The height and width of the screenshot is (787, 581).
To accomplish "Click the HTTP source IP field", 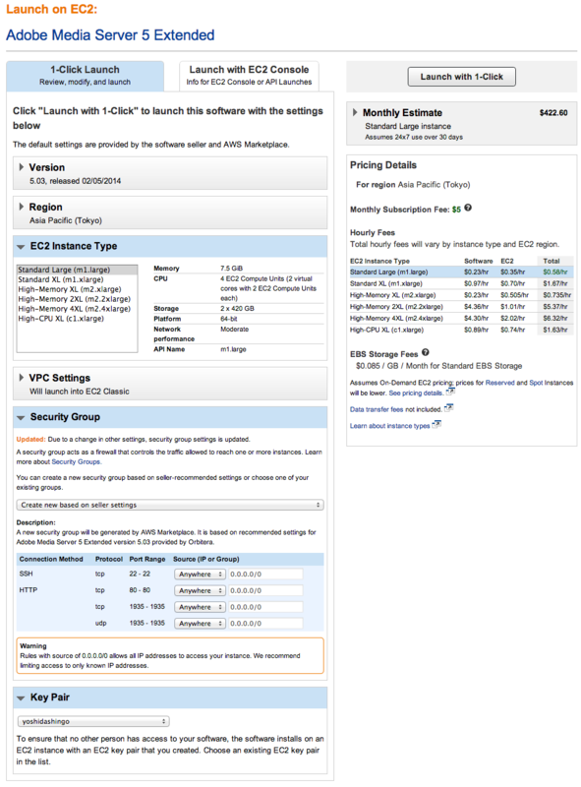I will coord(265,591).
